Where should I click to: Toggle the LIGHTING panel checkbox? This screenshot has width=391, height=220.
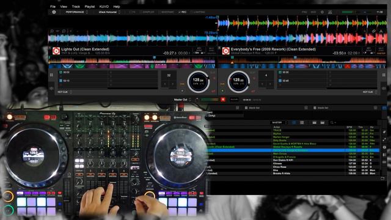coord(198,12)
